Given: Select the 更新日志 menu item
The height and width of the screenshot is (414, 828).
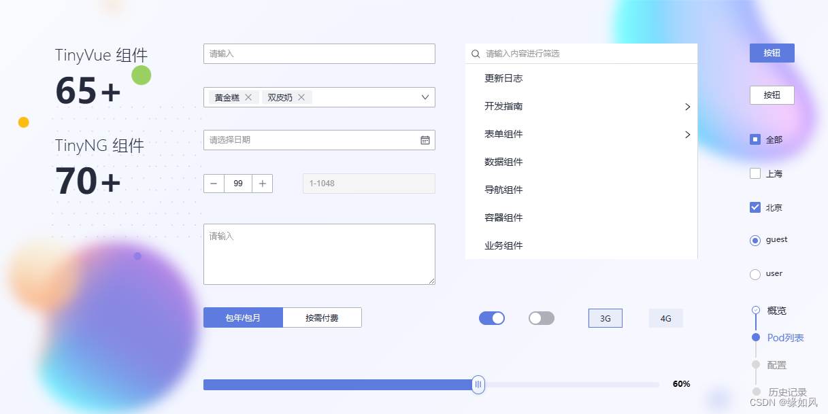Looking at the screenshot, I should click(502, 78).
